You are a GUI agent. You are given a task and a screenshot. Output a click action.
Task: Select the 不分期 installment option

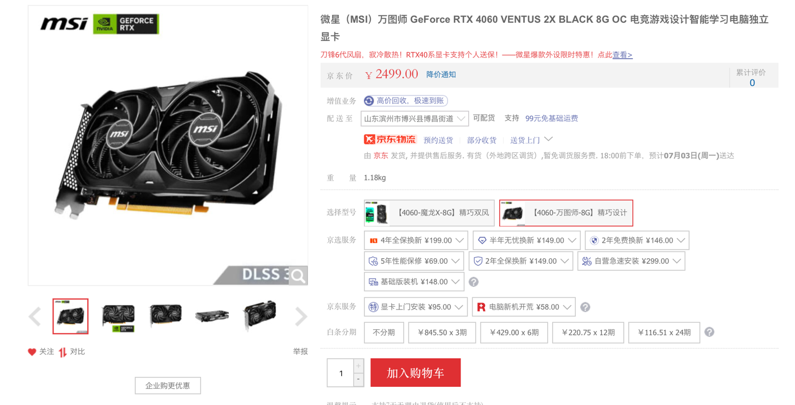[x=384, y=333]
